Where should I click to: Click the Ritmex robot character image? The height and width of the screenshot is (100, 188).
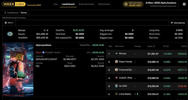coord(18,69)
